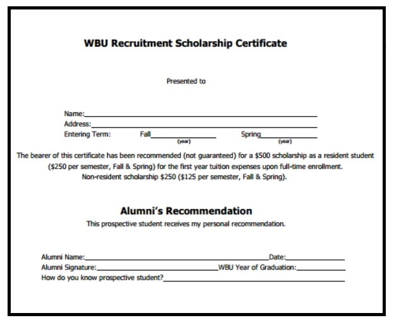This screenshot has width=394, height=325.
Task: Click the Address blank line field
Action: 204,124
